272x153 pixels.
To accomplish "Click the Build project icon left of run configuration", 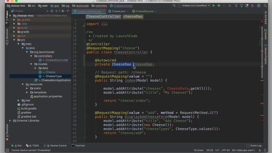I will coord(174,6).
